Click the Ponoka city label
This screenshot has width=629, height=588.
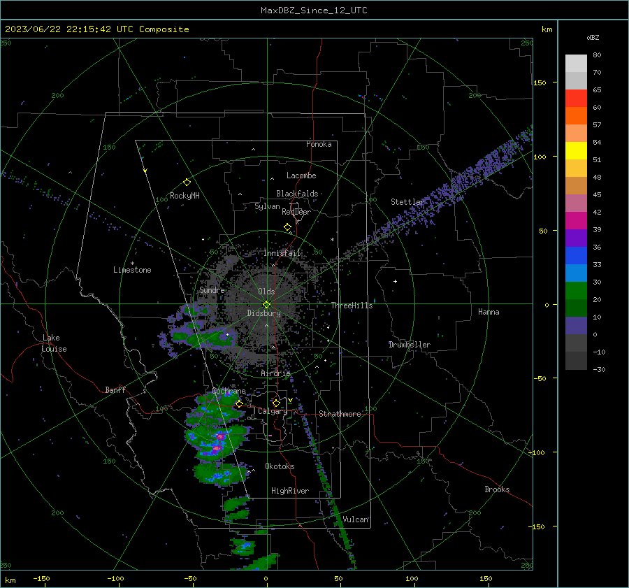click(319, 144)
